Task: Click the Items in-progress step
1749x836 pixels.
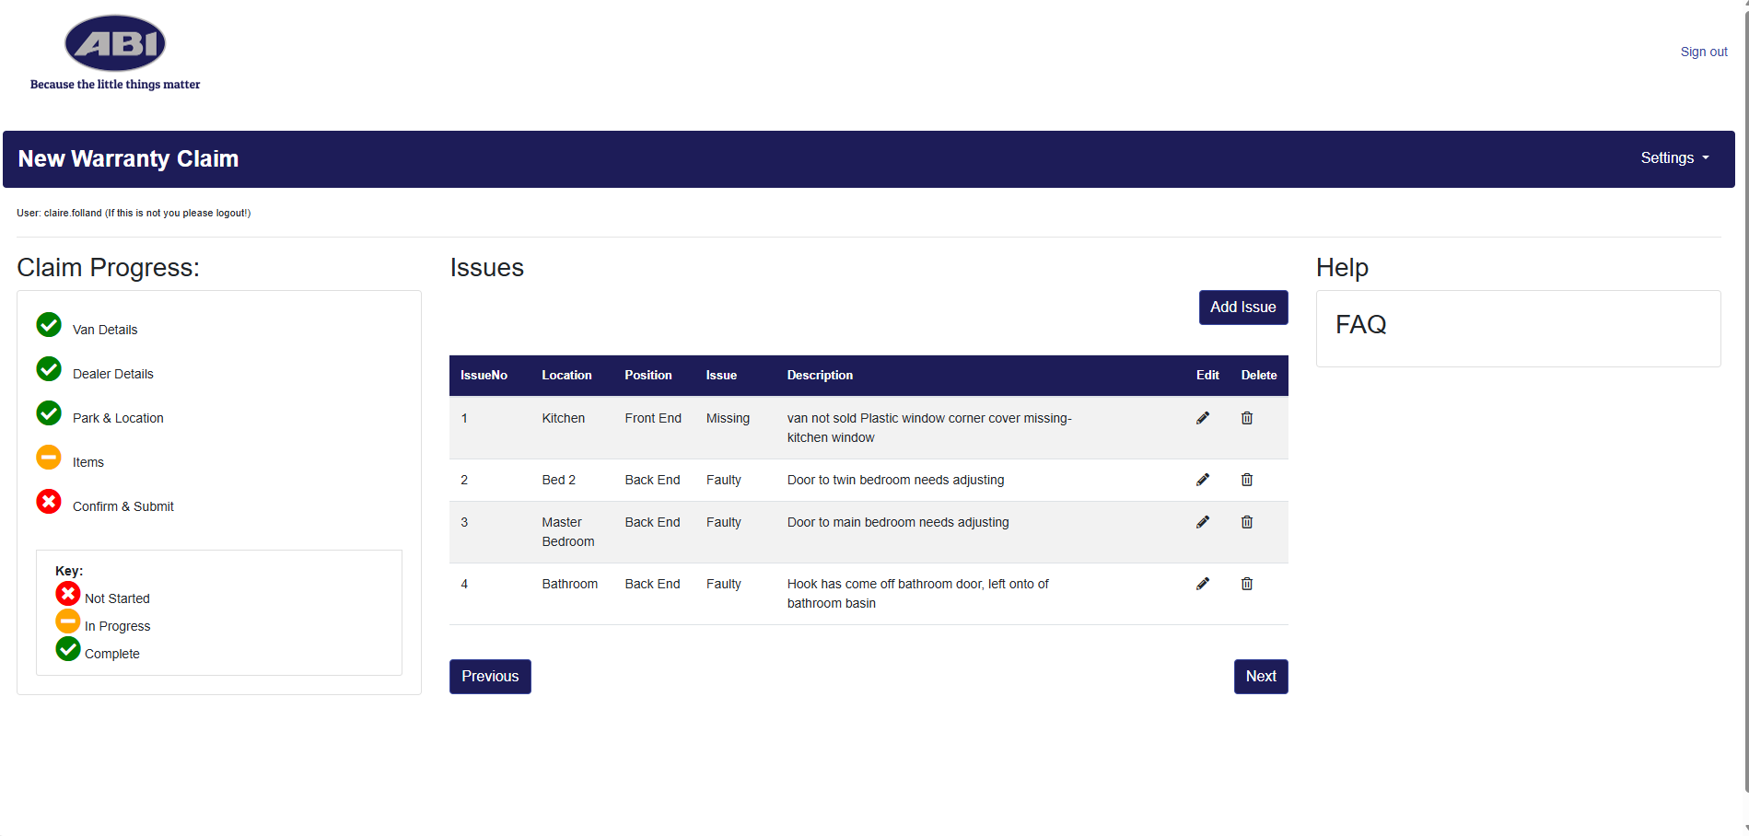Action: click(88, 462)
